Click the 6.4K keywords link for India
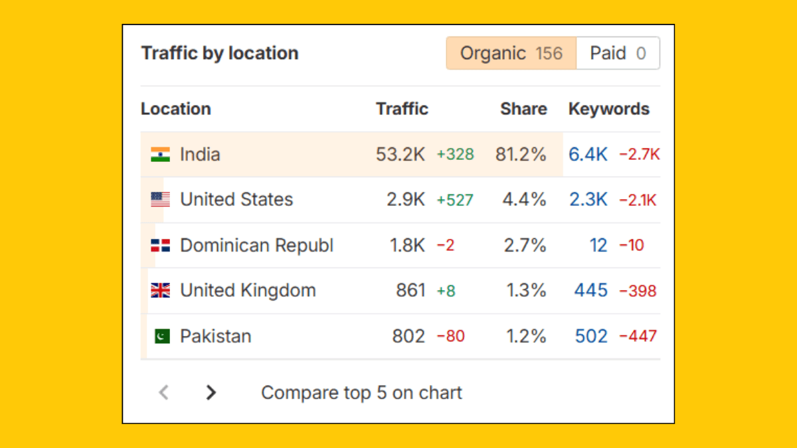The width and height of the screenshot is (797, 448). pyautogui.click(x=588, y=154)
